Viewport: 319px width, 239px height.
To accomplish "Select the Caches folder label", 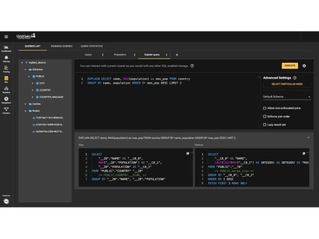I will [36, 104].
